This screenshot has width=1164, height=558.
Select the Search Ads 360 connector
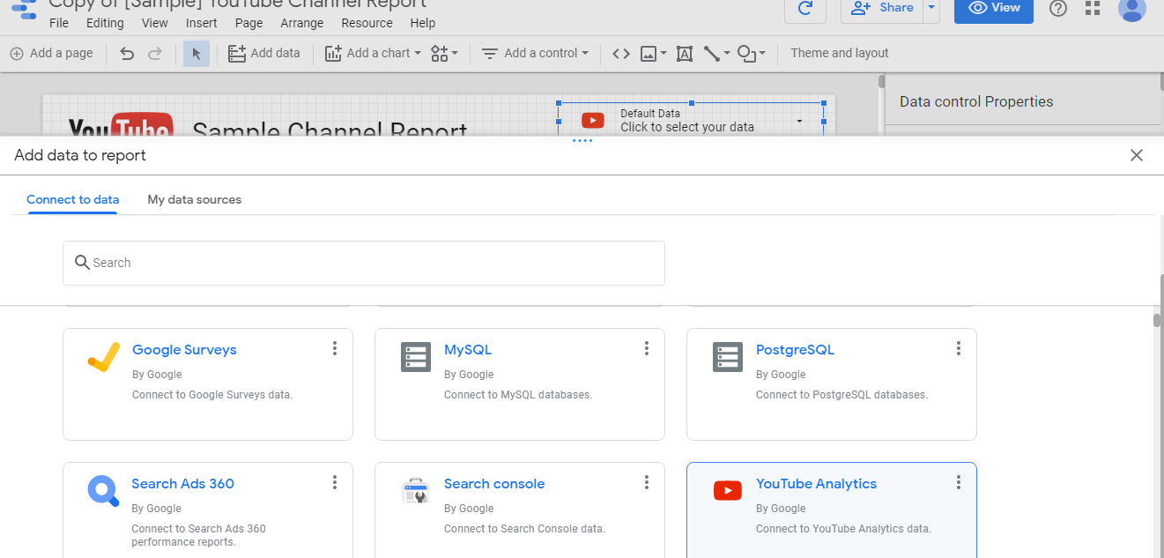(183, 484)
